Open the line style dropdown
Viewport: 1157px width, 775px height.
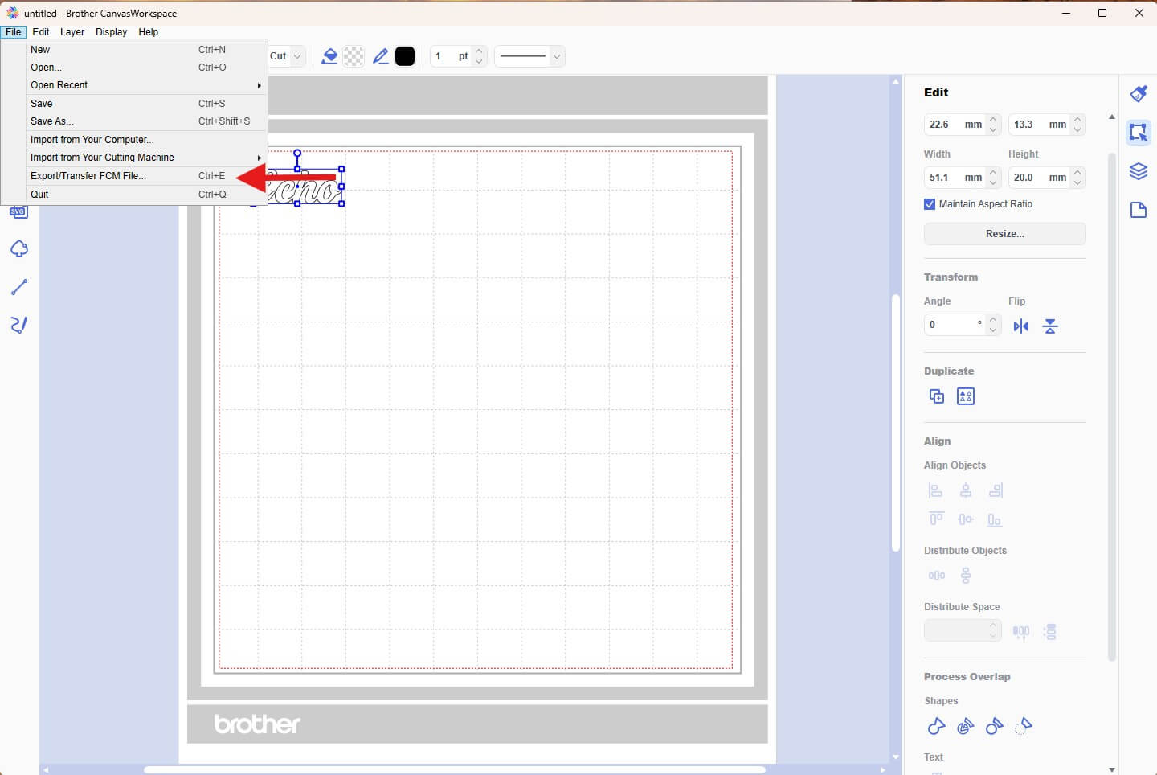tap(529, 56)
